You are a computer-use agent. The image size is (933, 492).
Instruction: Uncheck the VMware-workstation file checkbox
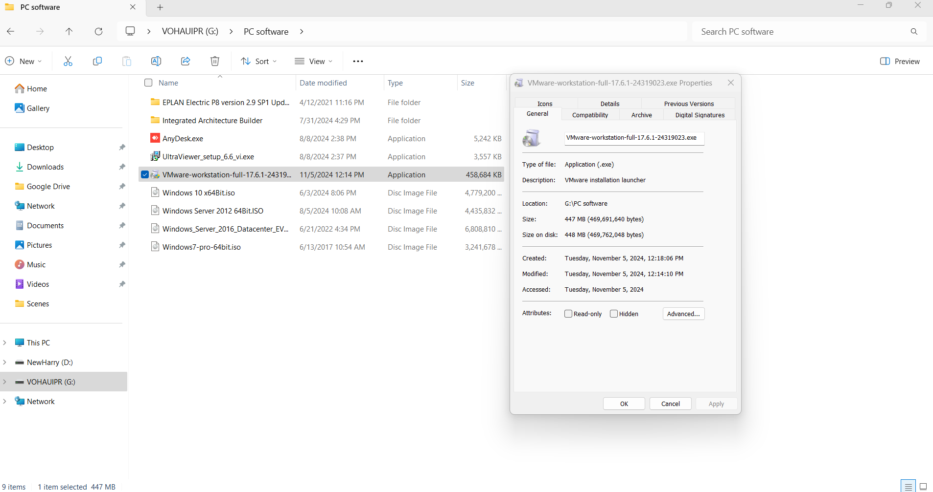[145, 174]
